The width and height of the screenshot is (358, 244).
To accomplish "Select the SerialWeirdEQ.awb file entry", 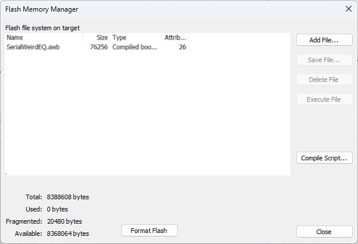I will pos(33,47).
